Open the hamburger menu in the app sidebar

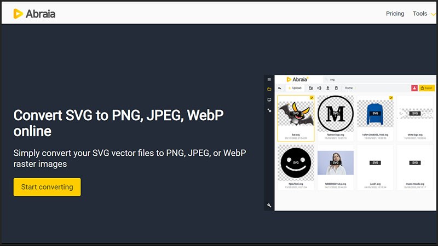coord(269,79)
